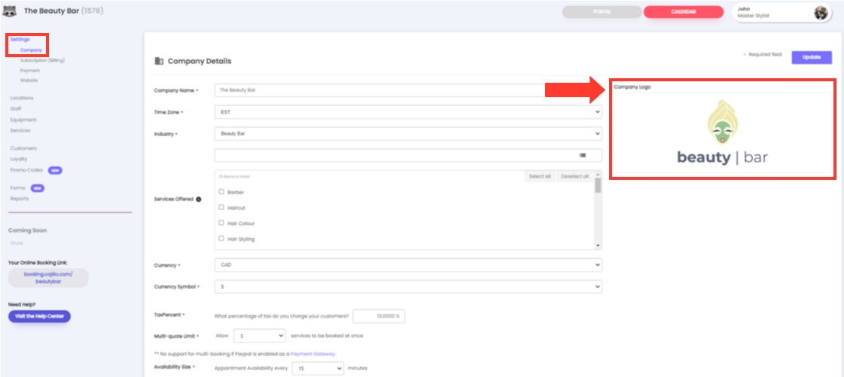Image resolution: width=844 pixels, height=377 pixels.
Task: Select Company in settings submenu
Action: coord(31,50)
